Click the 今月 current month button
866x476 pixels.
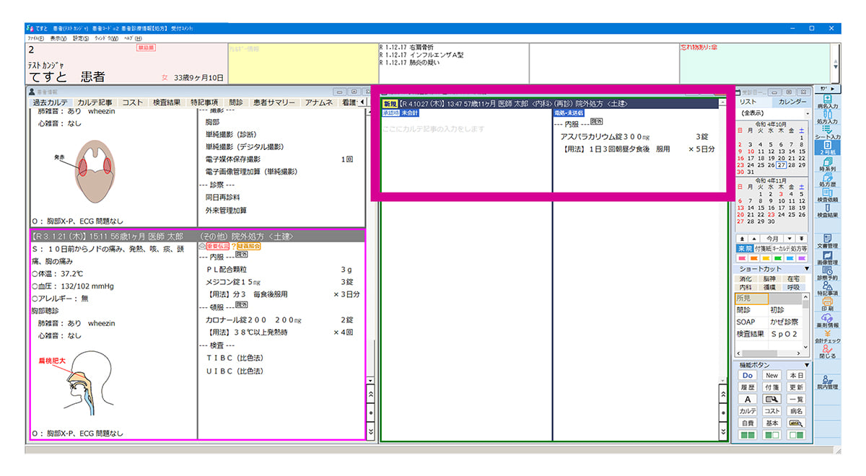(x=772, y=238)
